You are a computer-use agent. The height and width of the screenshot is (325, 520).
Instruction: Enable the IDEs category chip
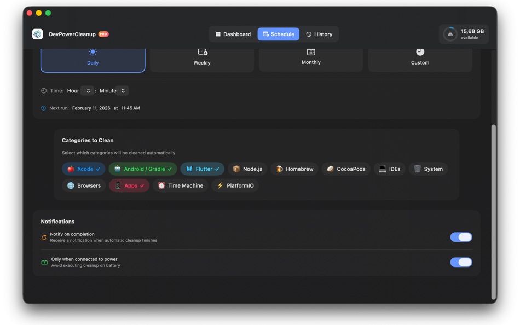coord(390,169)
